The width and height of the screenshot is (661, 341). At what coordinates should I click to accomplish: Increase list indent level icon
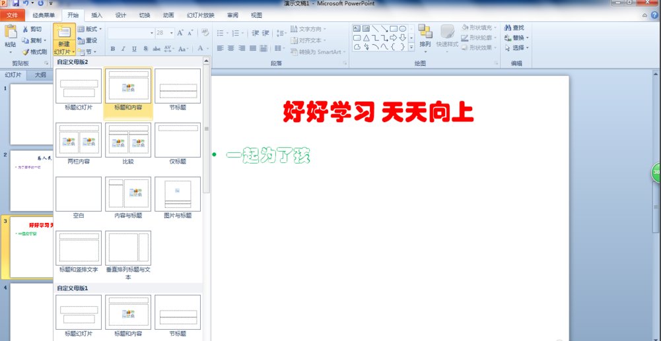click(265, 33)
